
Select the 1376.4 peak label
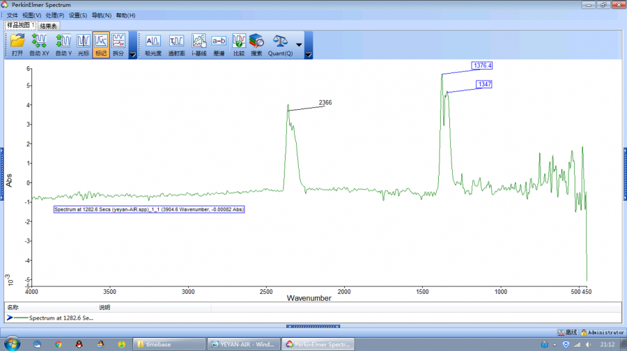coord(482,65)
